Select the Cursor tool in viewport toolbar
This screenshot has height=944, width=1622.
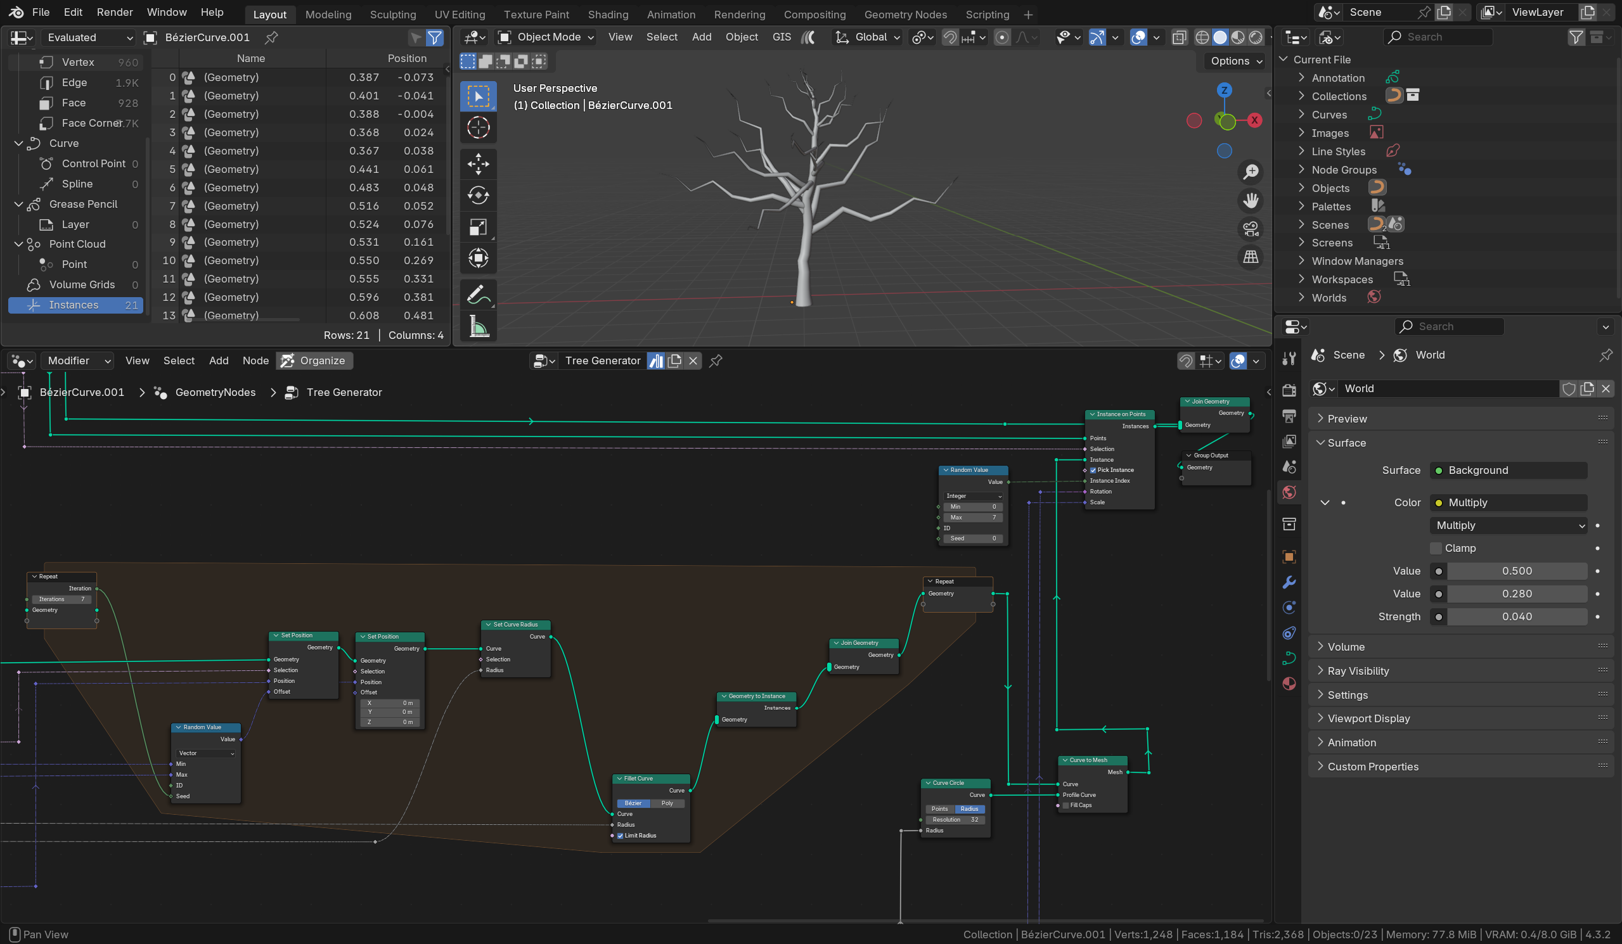point(477,127)
